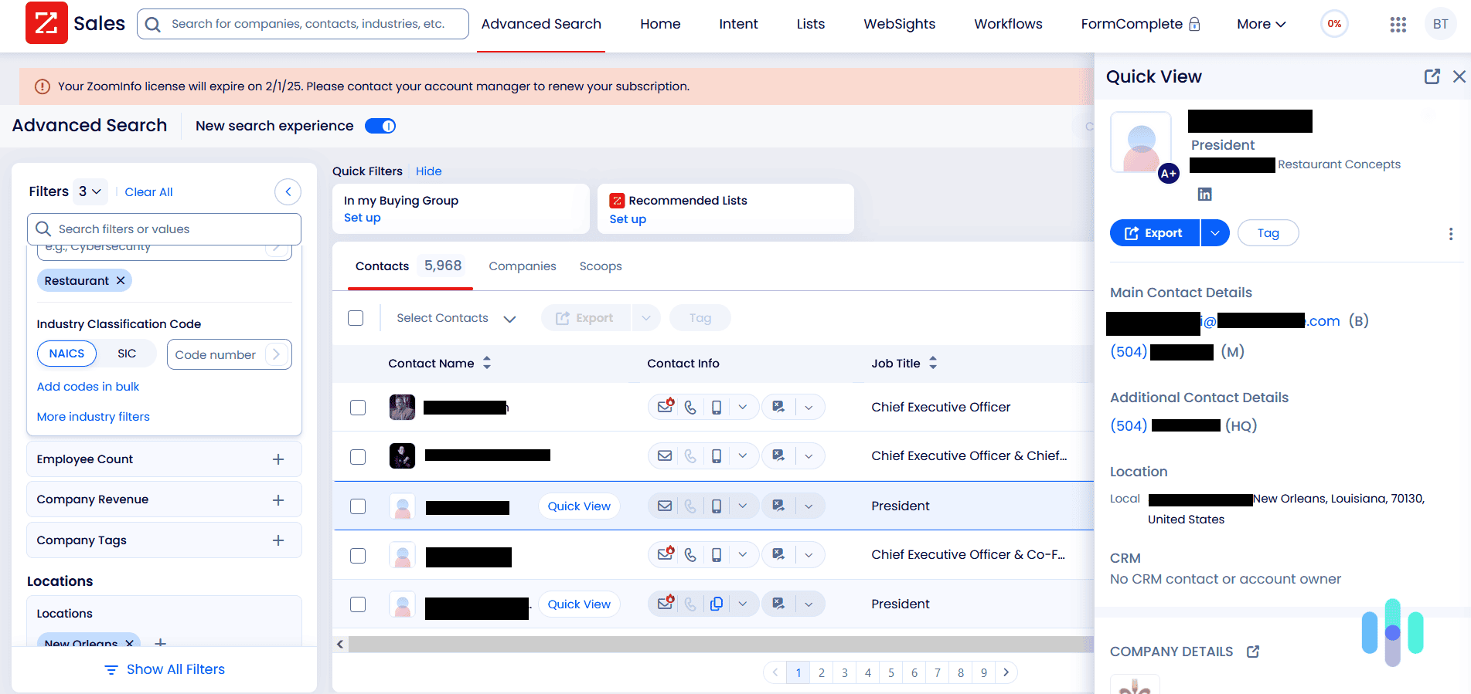Expand the Company Revenue filter

(278, 500)
